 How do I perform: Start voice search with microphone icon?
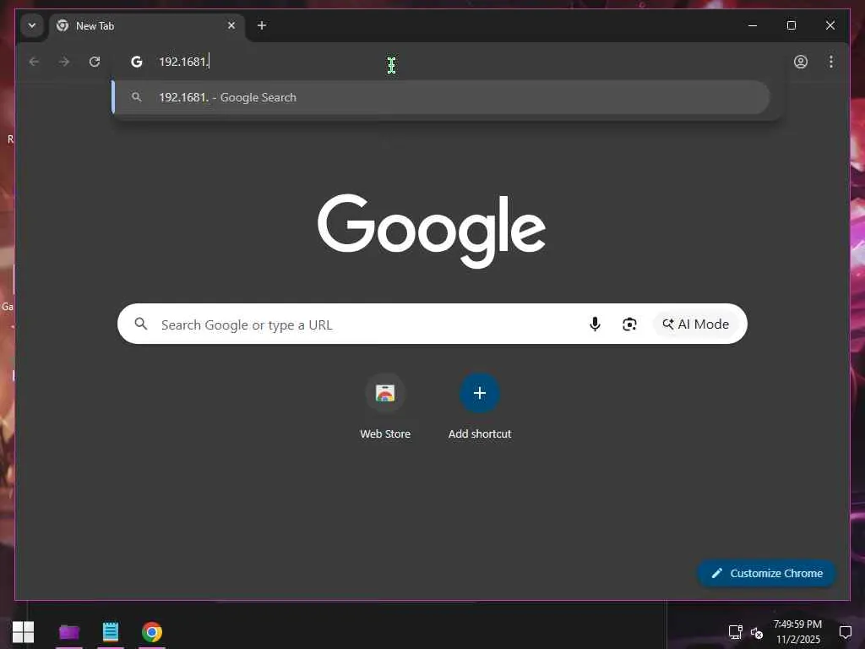point(595,324)
